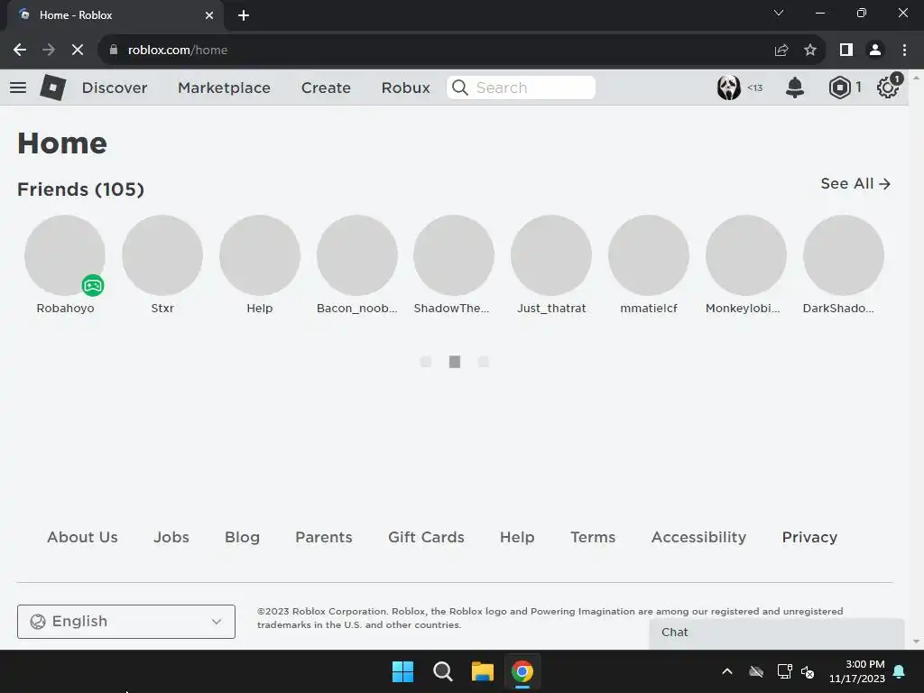Share this page icon in address bar

point(781,51)
